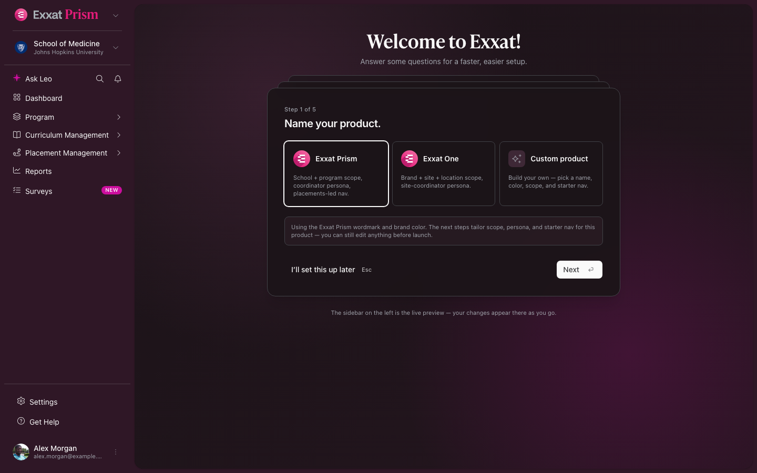Click the Reports chart icon

click(x=17, y=170)
